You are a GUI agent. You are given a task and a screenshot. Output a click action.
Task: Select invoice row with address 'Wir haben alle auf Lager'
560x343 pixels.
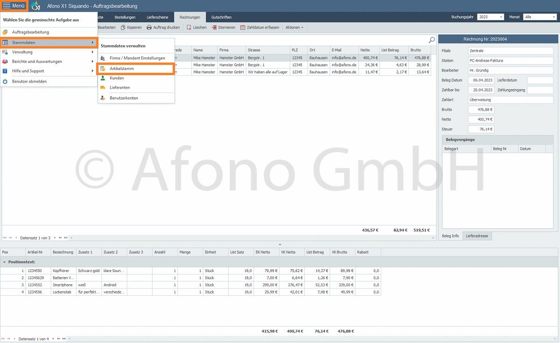point(267,72)
